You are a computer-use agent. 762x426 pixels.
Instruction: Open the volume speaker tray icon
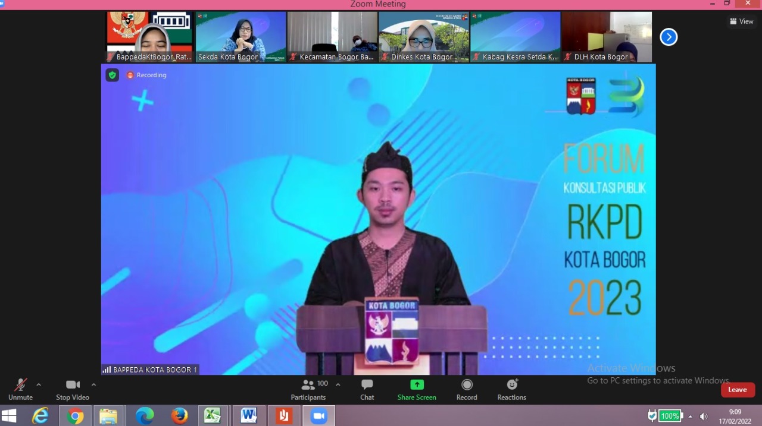(704, 416)
